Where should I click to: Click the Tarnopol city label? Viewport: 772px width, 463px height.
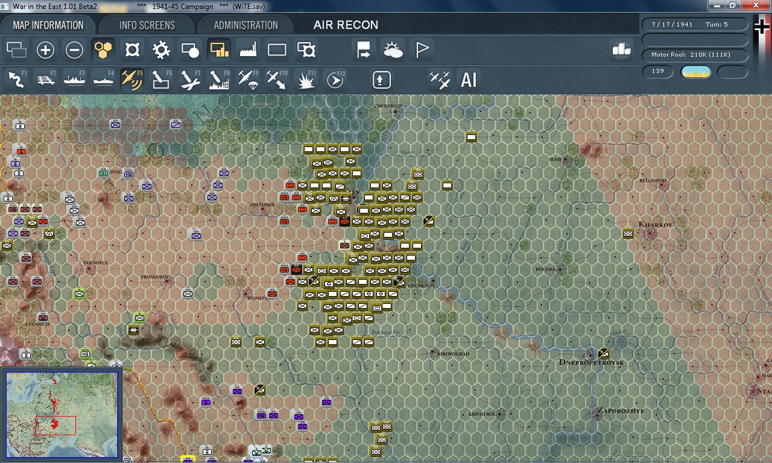[96, 263]
